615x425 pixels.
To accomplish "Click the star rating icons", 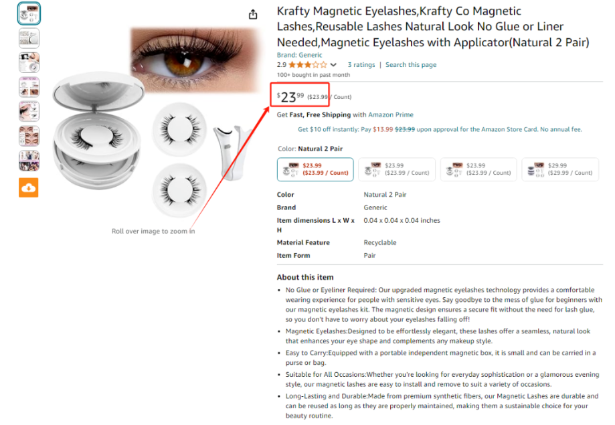I will (x=308, y=65).
